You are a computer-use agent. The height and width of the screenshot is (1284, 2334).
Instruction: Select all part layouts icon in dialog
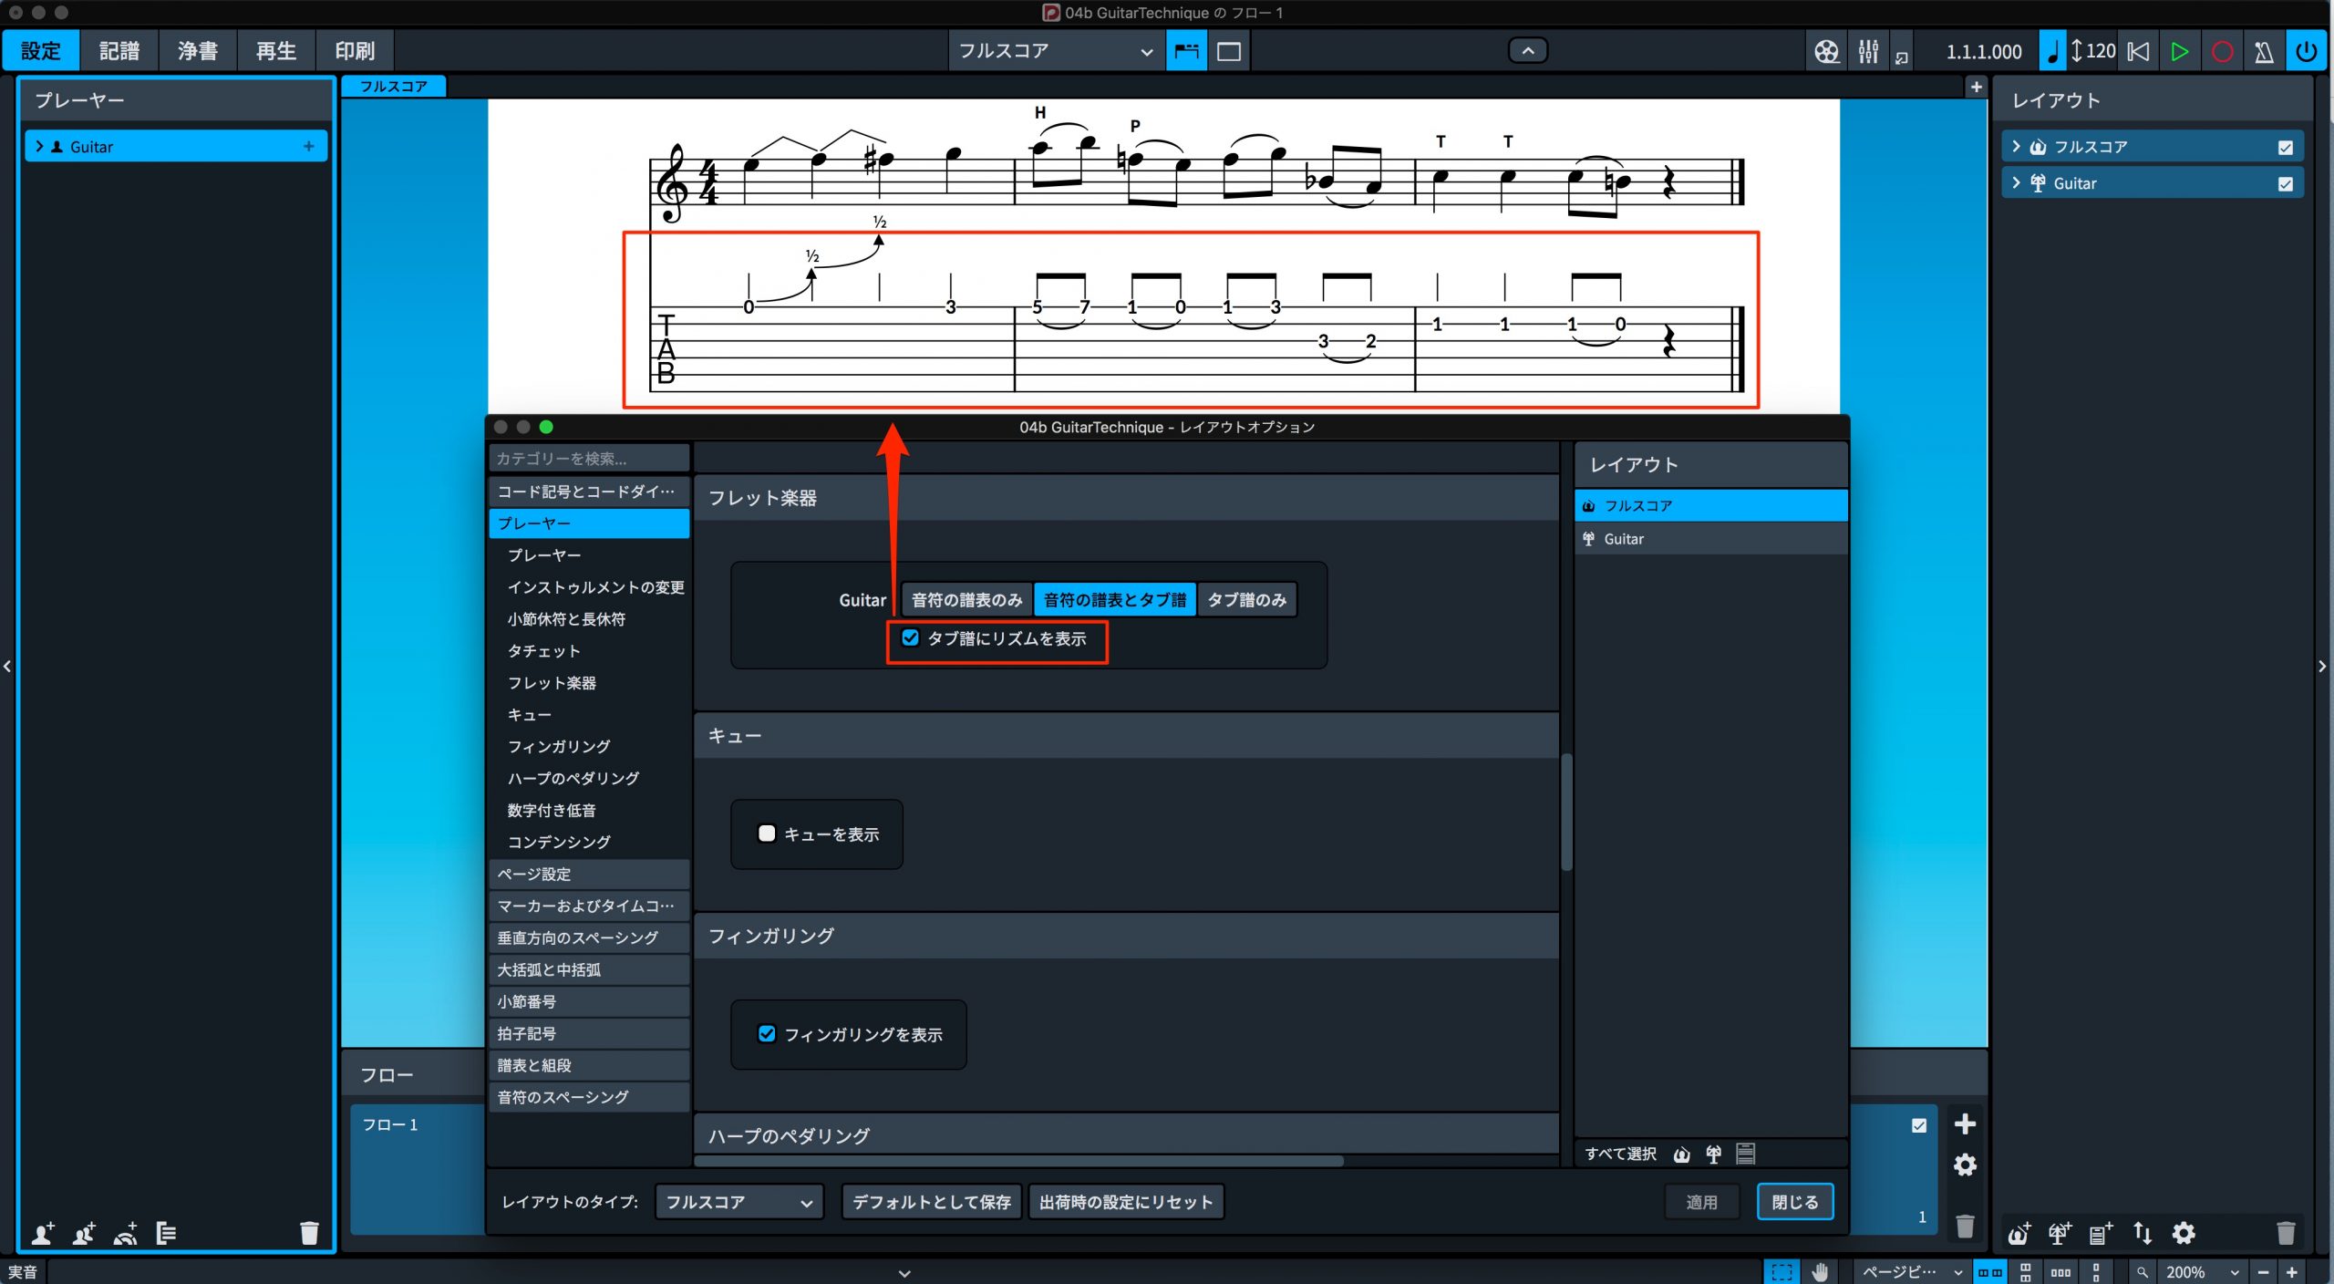coord(1714,1155)
